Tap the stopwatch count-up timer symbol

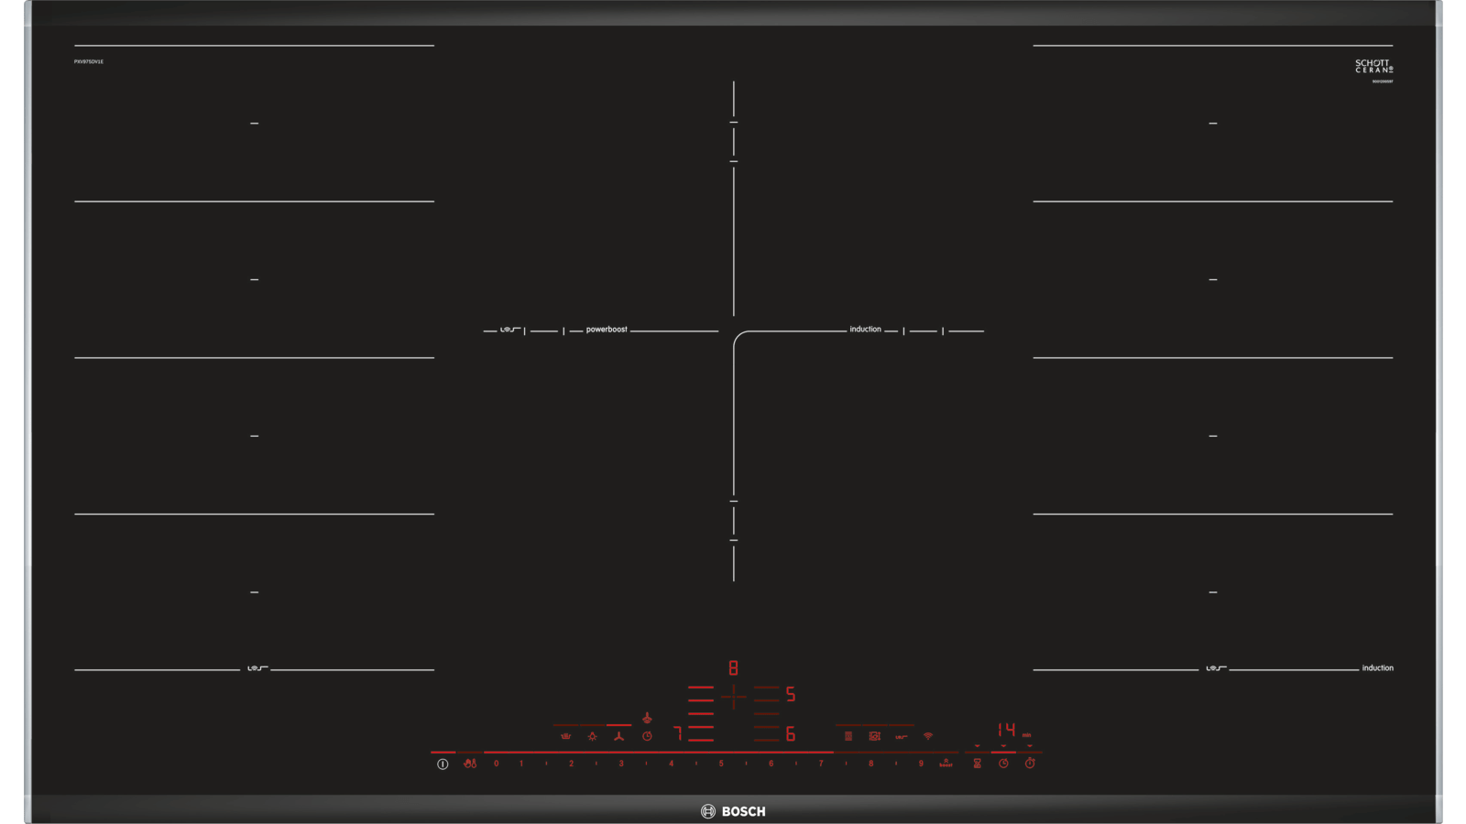point(1030,763)
